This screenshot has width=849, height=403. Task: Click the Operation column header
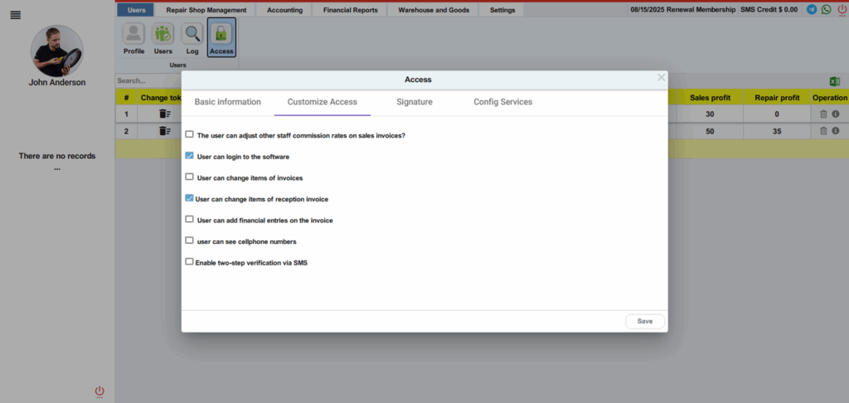(829, 98)
